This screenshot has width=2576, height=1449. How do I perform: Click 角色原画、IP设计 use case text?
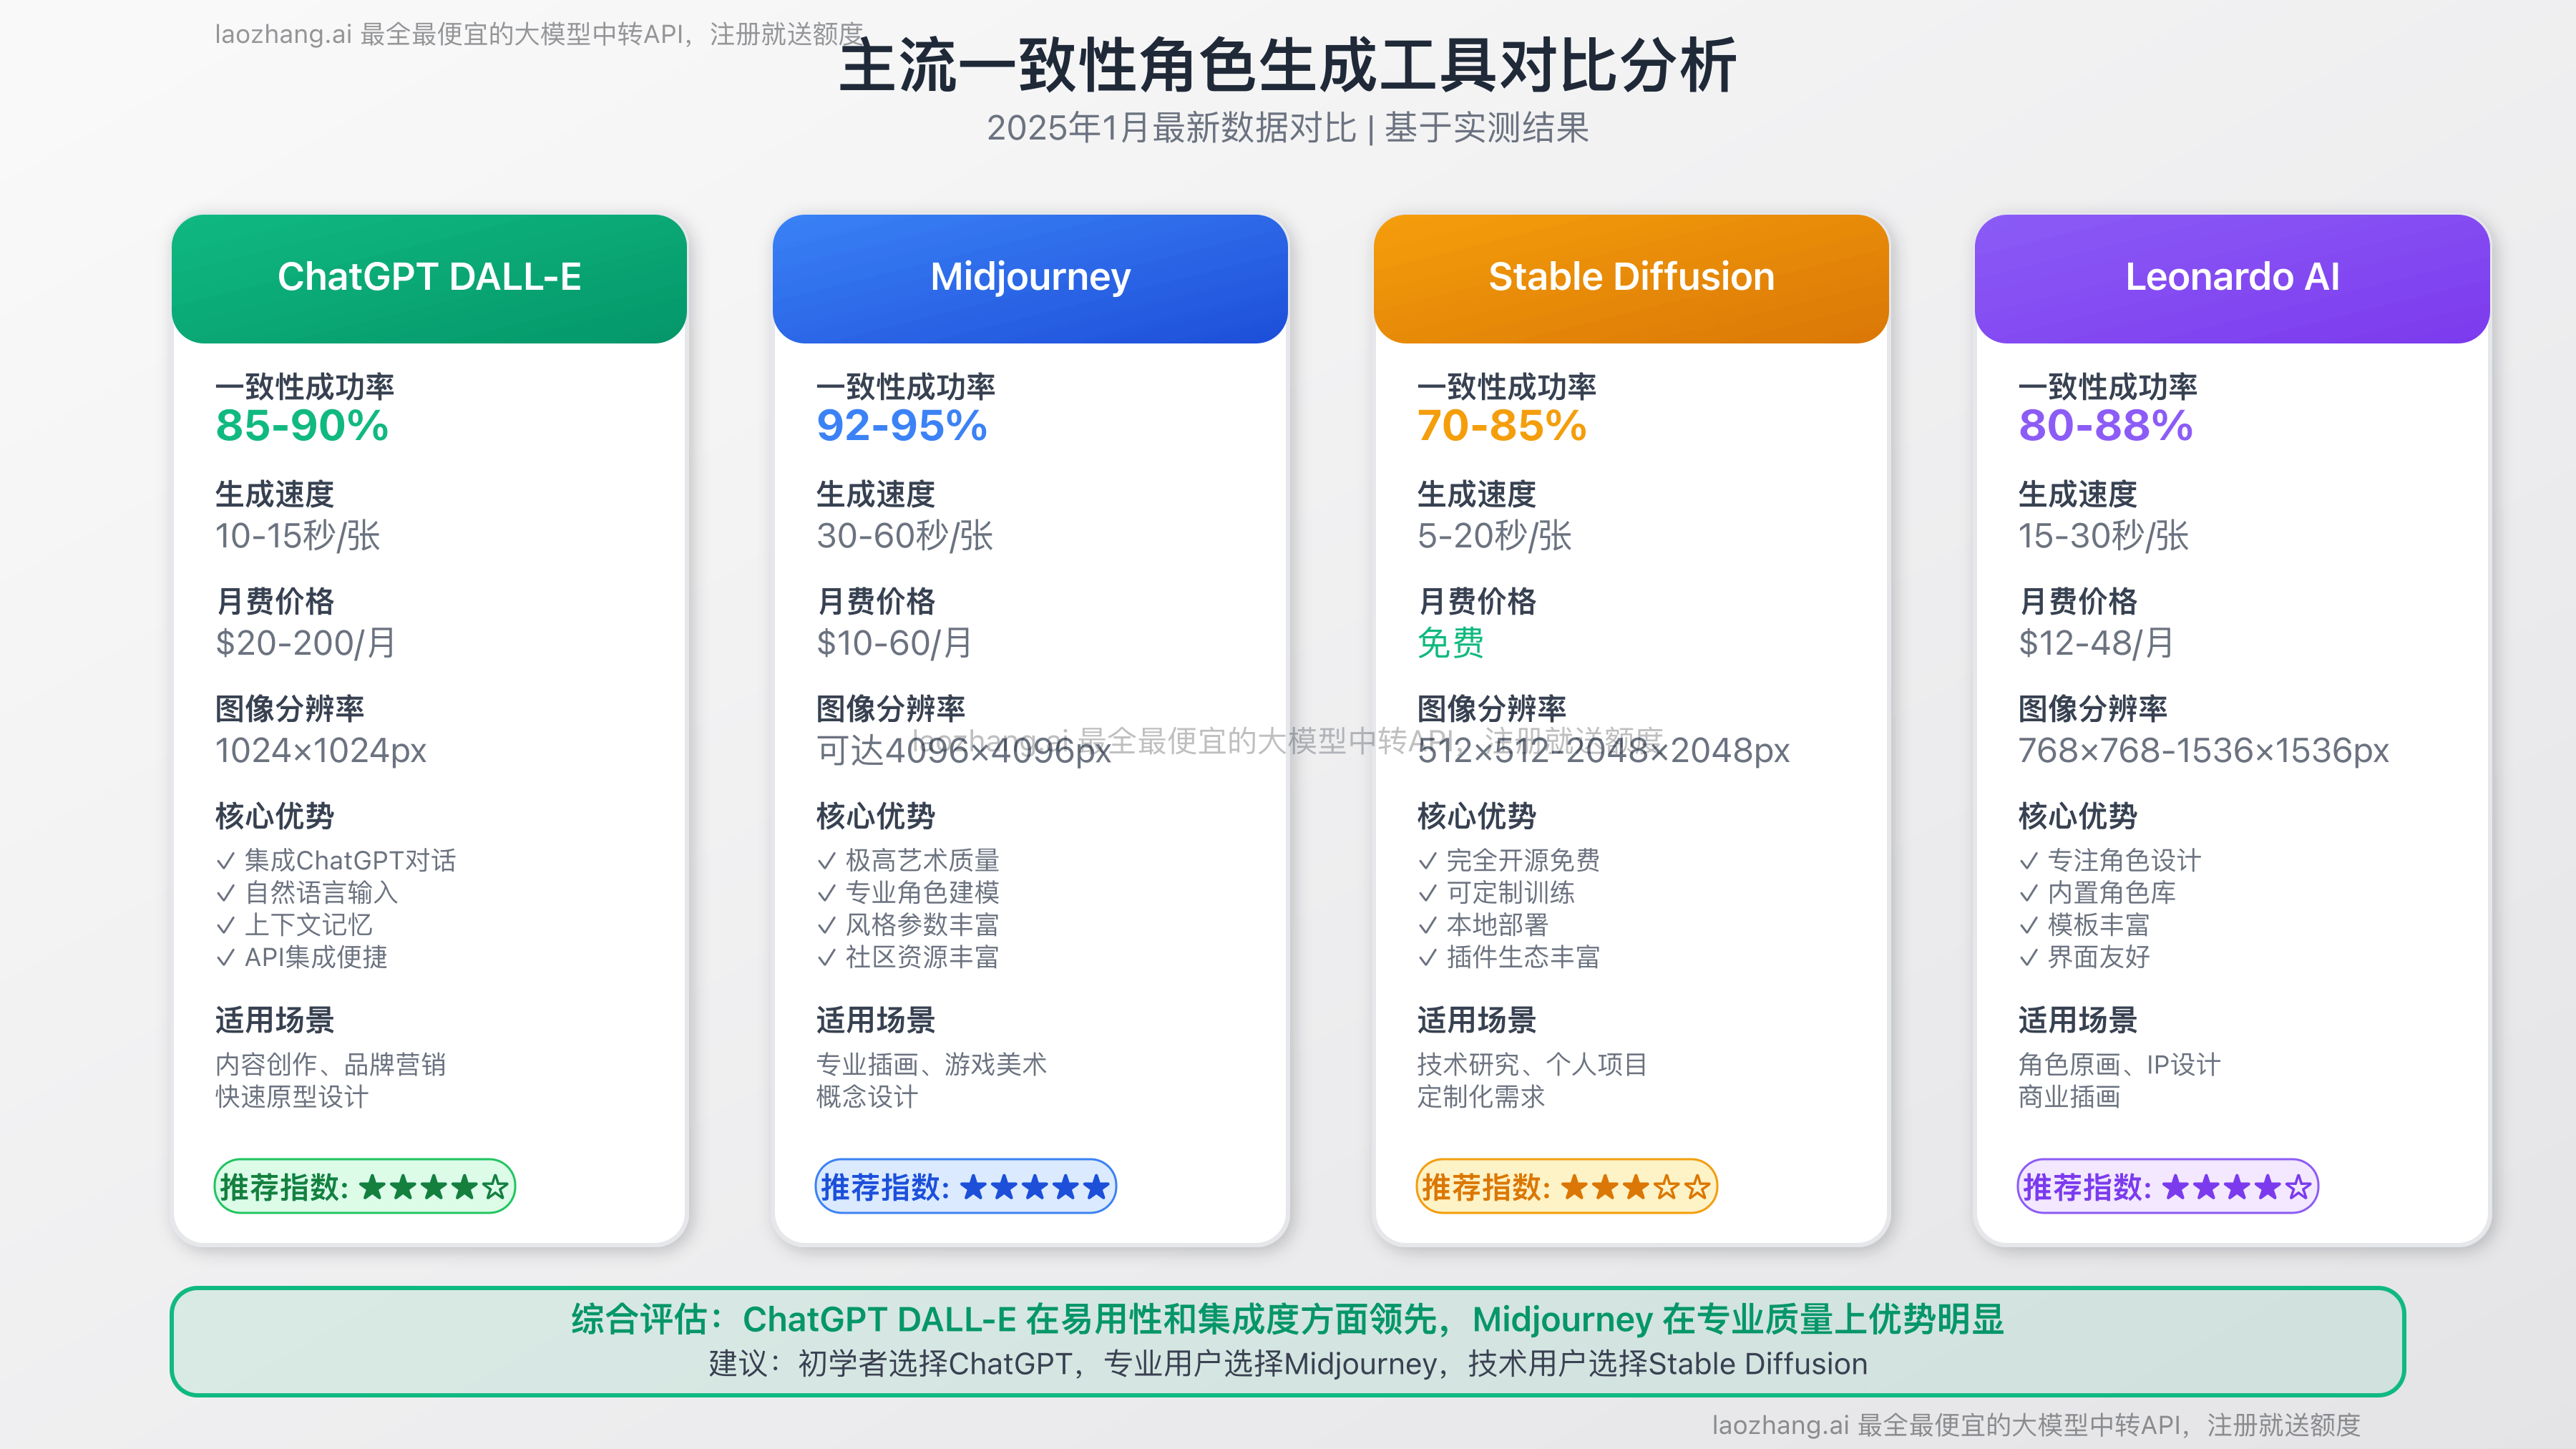(x=2120, y=1064)
